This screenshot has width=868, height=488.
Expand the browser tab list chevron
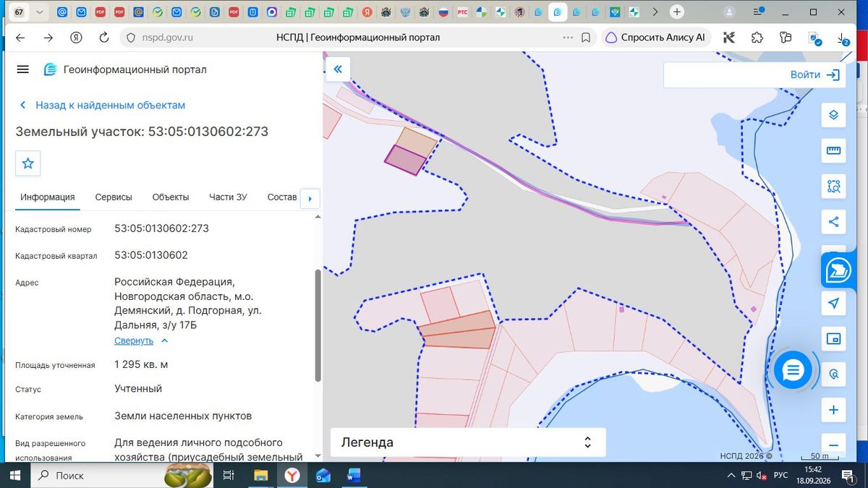pos(38,12)
